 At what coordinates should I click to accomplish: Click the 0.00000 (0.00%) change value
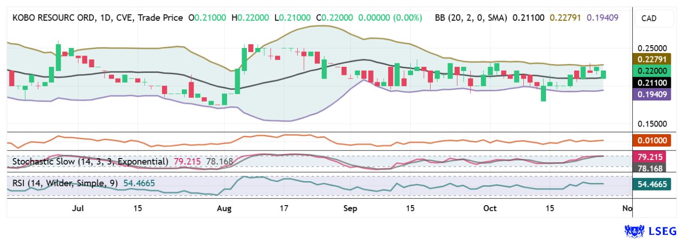[390, 18]
